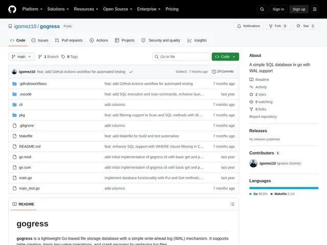Open the .vscode folder icon
Screen dimensions: 327x245
14,94
